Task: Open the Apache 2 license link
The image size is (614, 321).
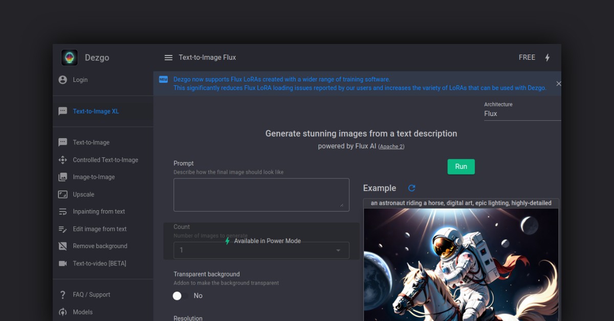Action: [x=391, y=147]
